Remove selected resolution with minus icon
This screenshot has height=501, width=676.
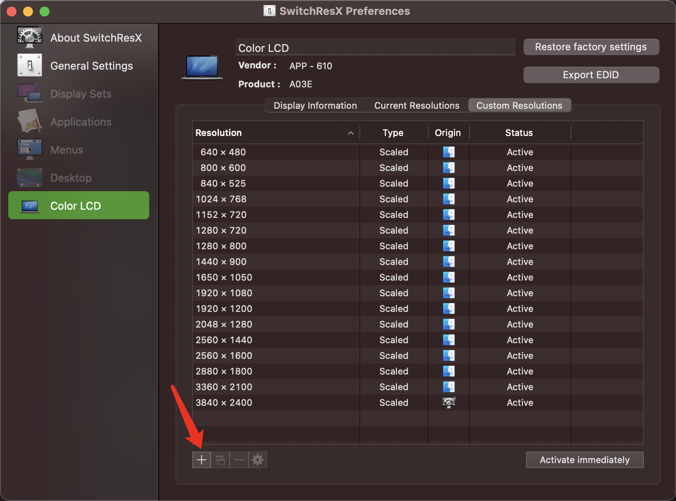tap(239, 460)
